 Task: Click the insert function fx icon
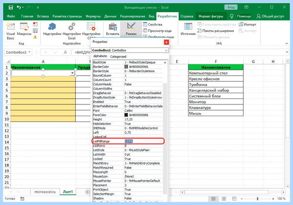65,52
